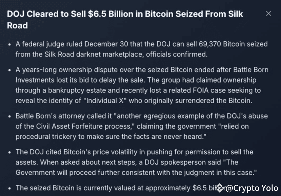Select the bullet dot before 'Battle Born's attorney'
The height and width of the screenshot is (196, 281).
click(x=9, y=116)
